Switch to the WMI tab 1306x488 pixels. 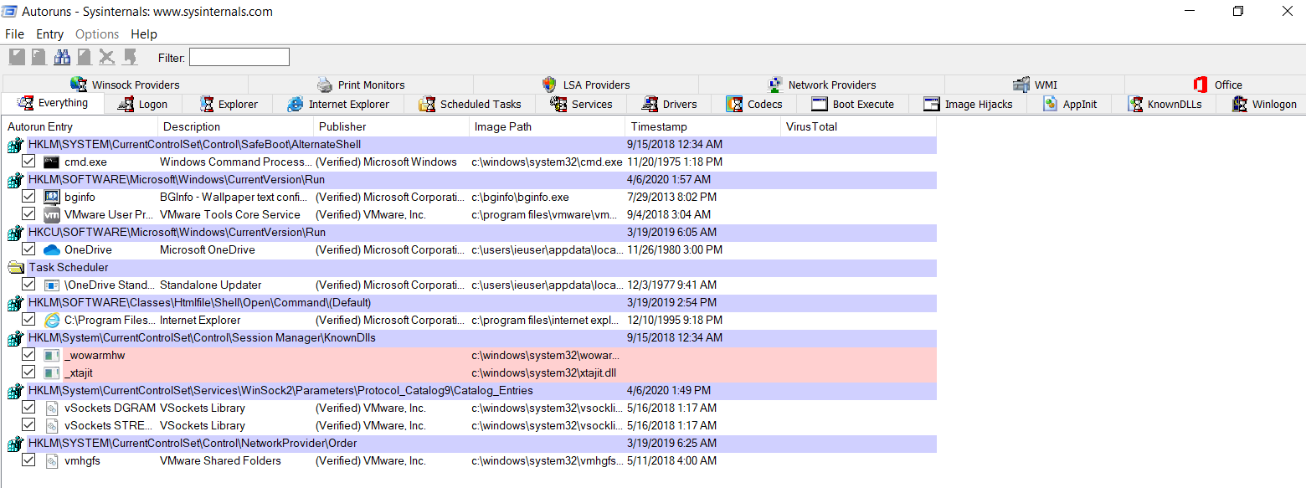tap(1035, 85)
